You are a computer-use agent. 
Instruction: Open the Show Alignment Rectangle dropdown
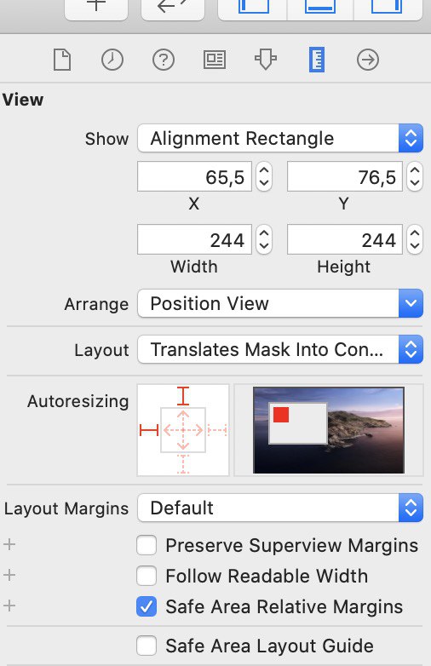click(x=280, y=139)
